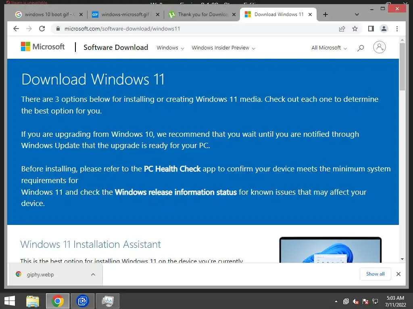The width and height of the screenshot is (413, 309).
Task: Expand the Windows Insider Preview dropdown
Action: coord(223,48)
